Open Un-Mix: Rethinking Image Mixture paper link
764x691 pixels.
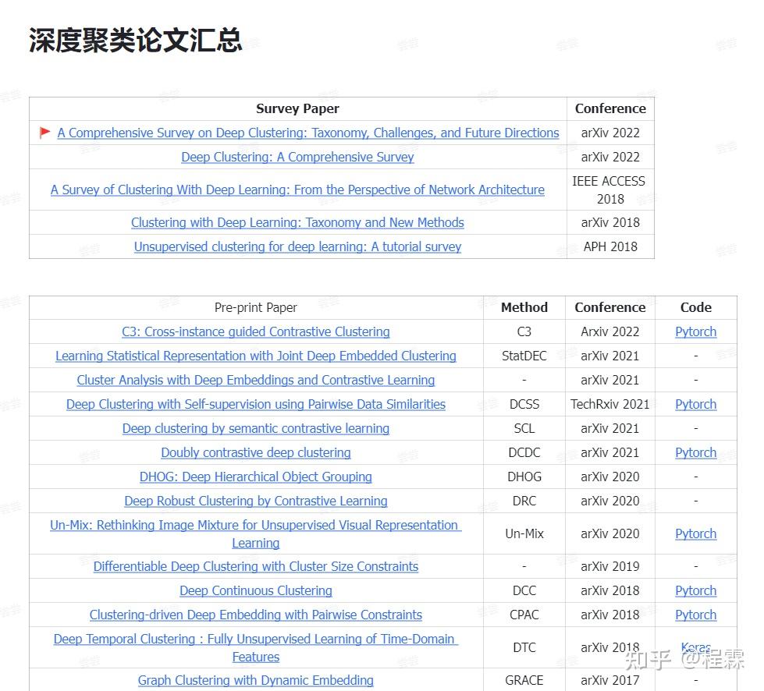256,534
